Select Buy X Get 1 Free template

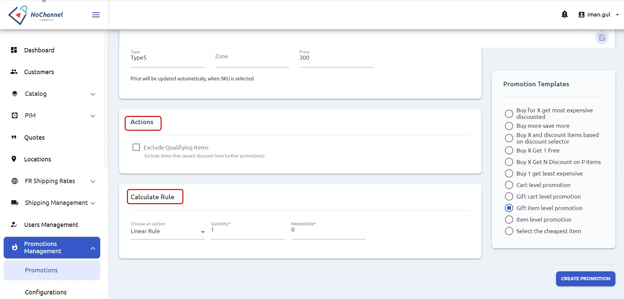509,150
